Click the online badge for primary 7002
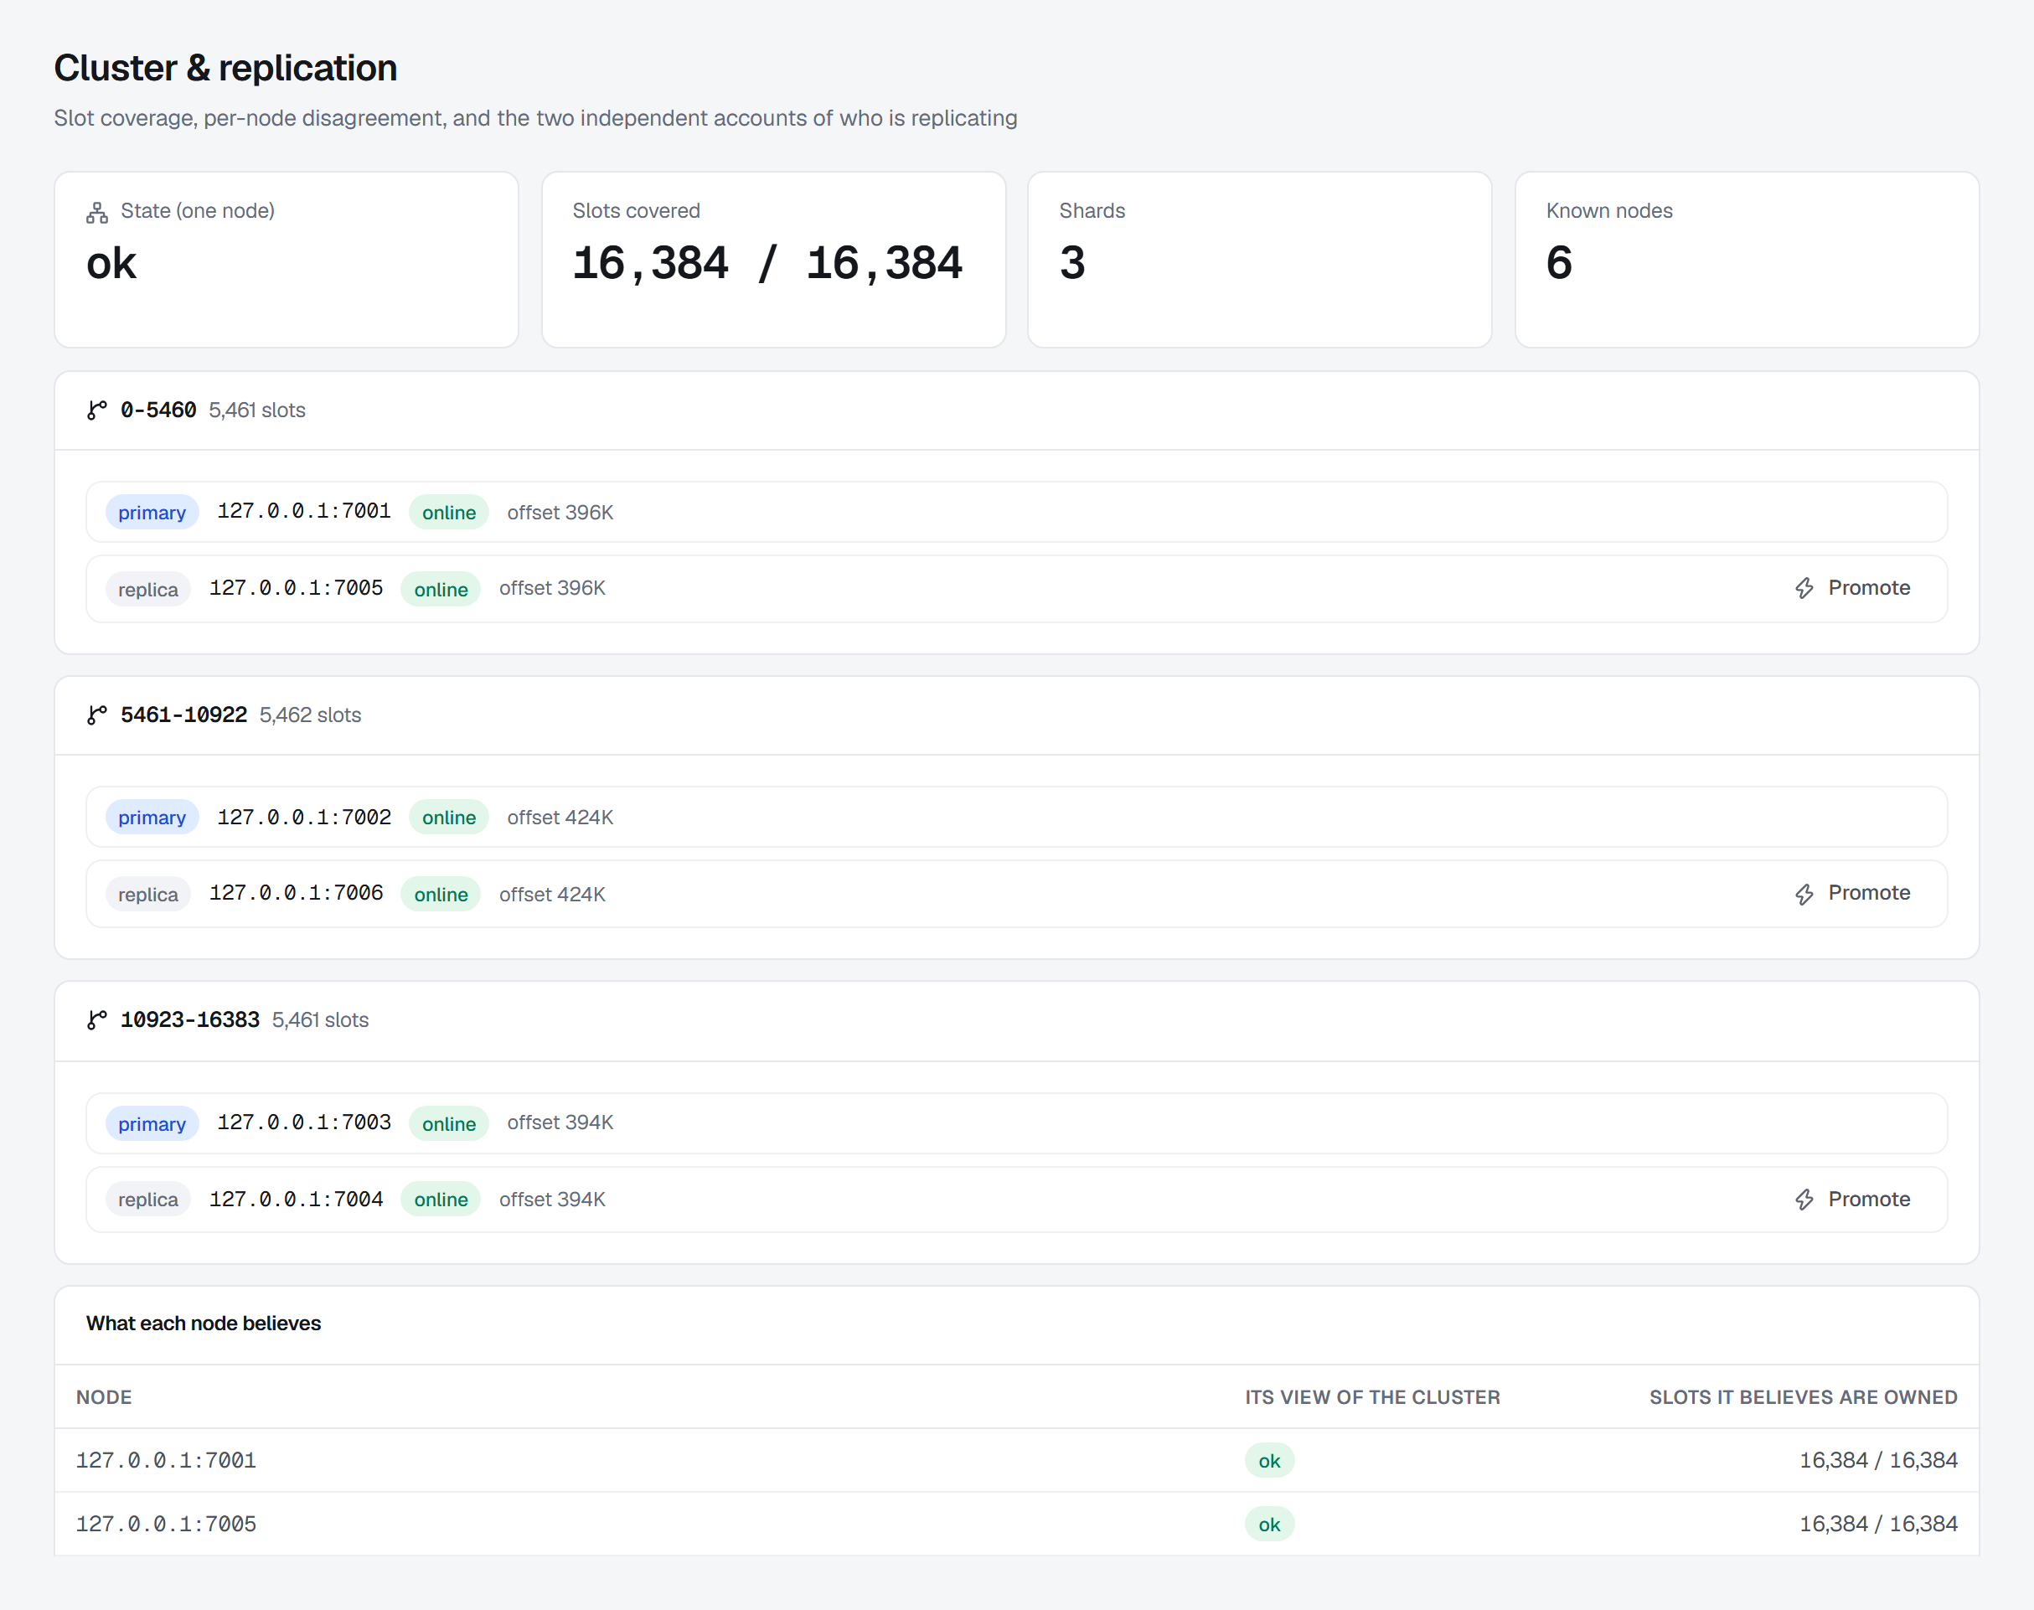 [x=449, y=818]
